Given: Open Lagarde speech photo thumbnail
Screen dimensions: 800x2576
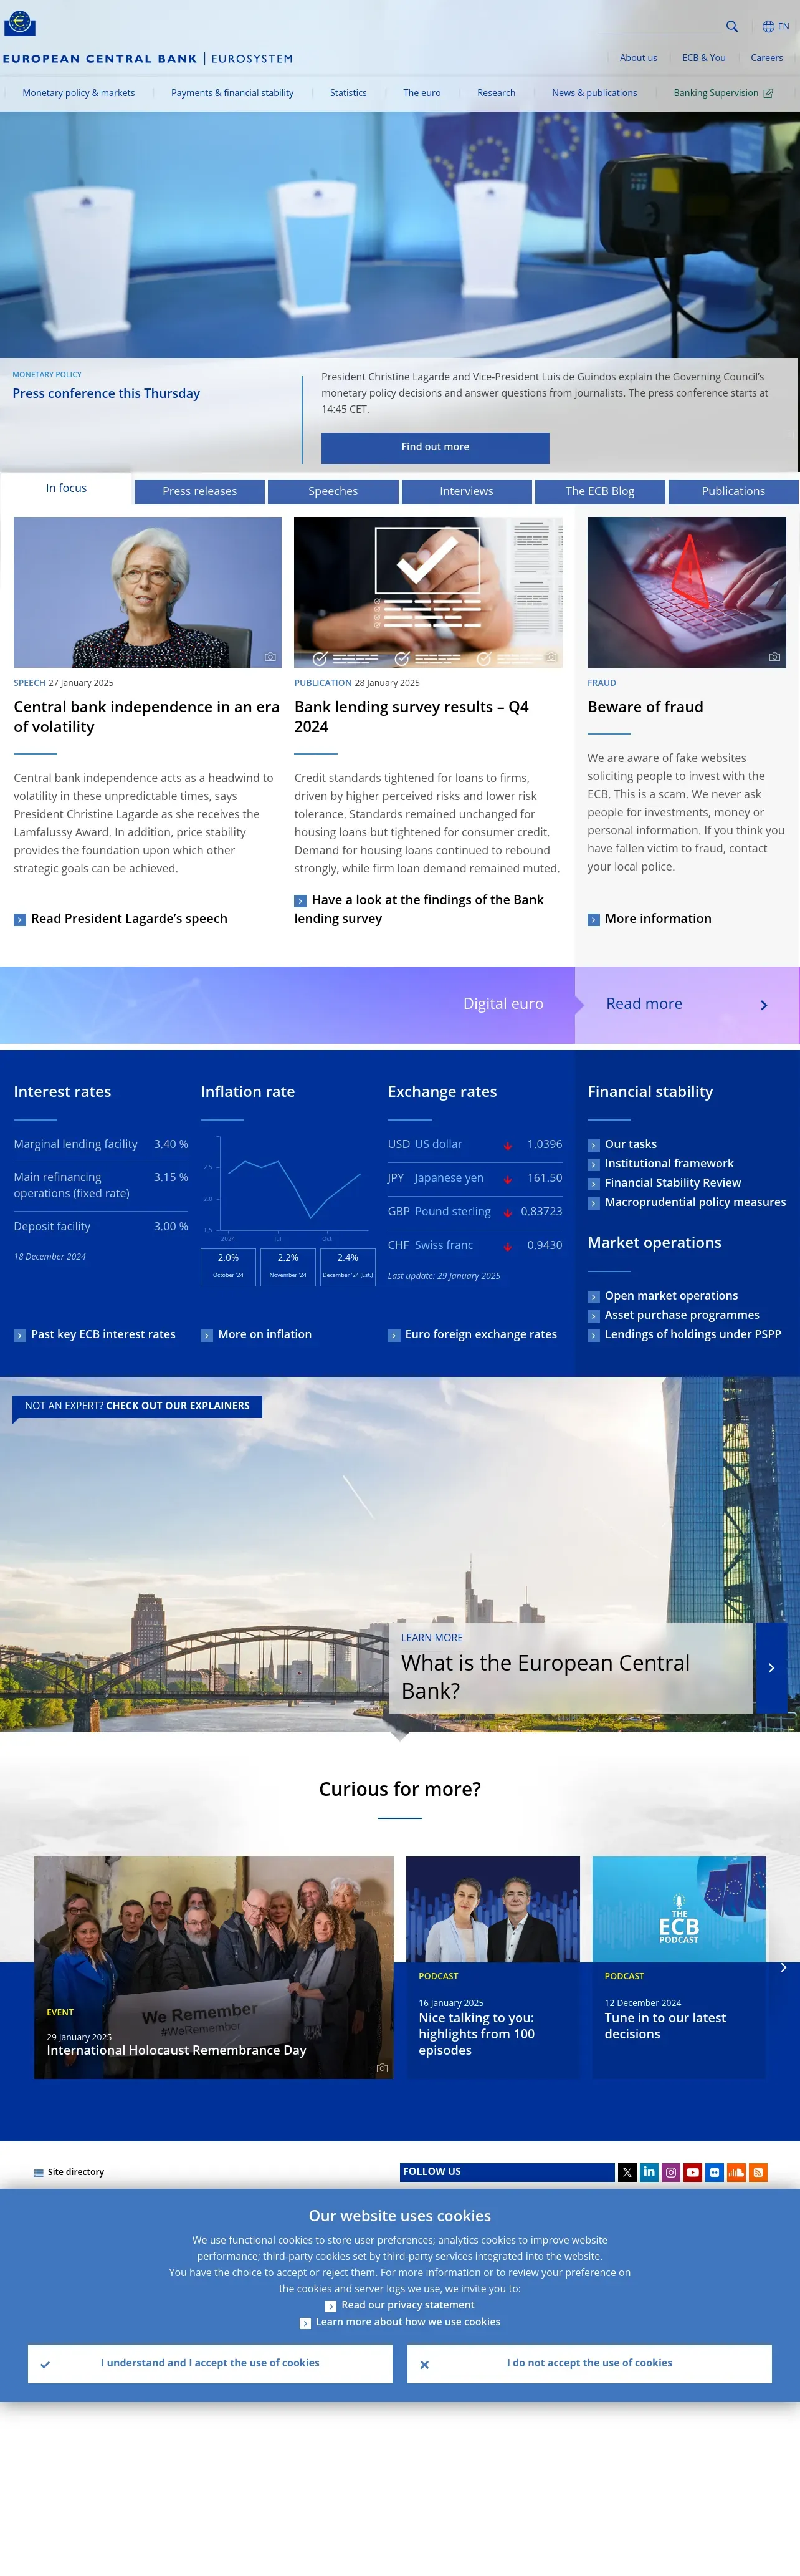Looking at the screenshot, I should (148, 592).
